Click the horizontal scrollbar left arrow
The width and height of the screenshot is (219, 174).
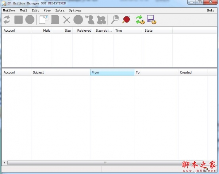point(4,163)
